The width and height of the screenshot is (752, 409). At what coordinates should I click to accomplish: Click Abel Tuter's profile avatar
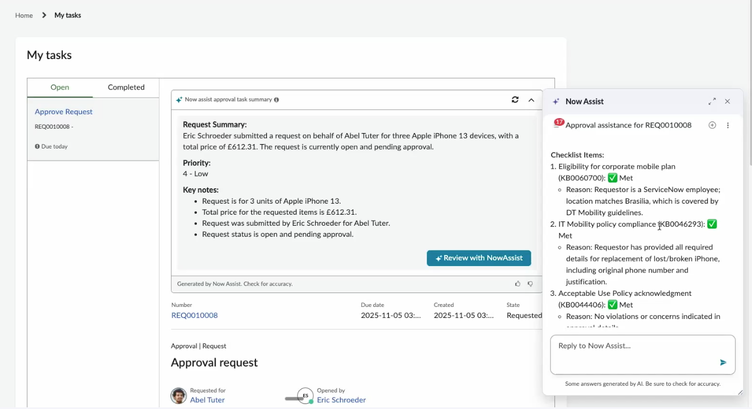(178, 396)
